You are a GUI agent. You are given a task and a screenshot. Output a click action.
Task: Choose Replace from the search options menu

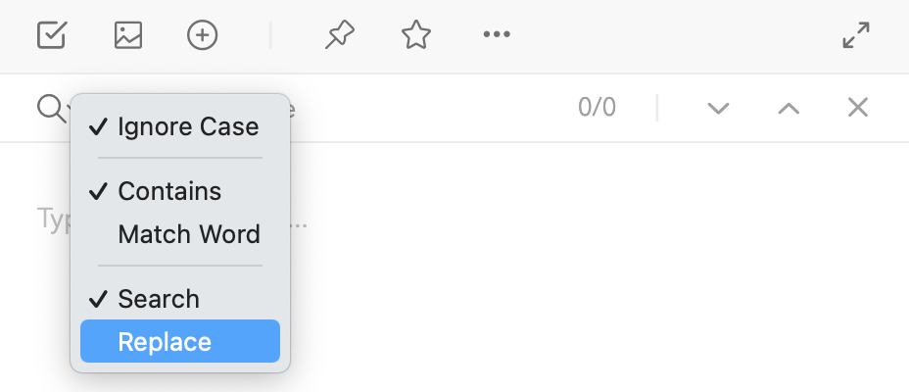tap(179, 341)
